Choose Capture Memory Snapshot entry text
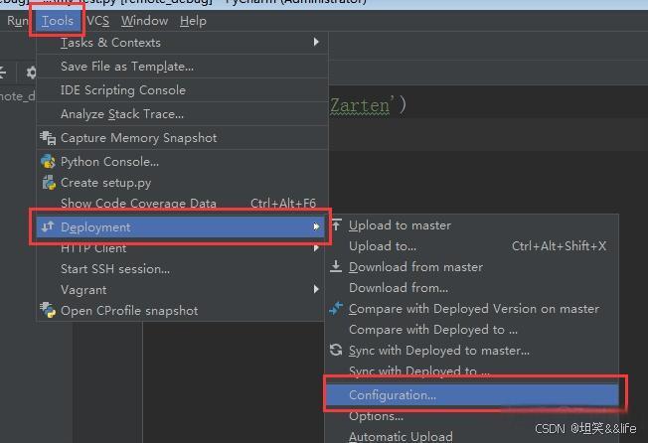The width and height of the screenshot is (648, 443). 138,138
